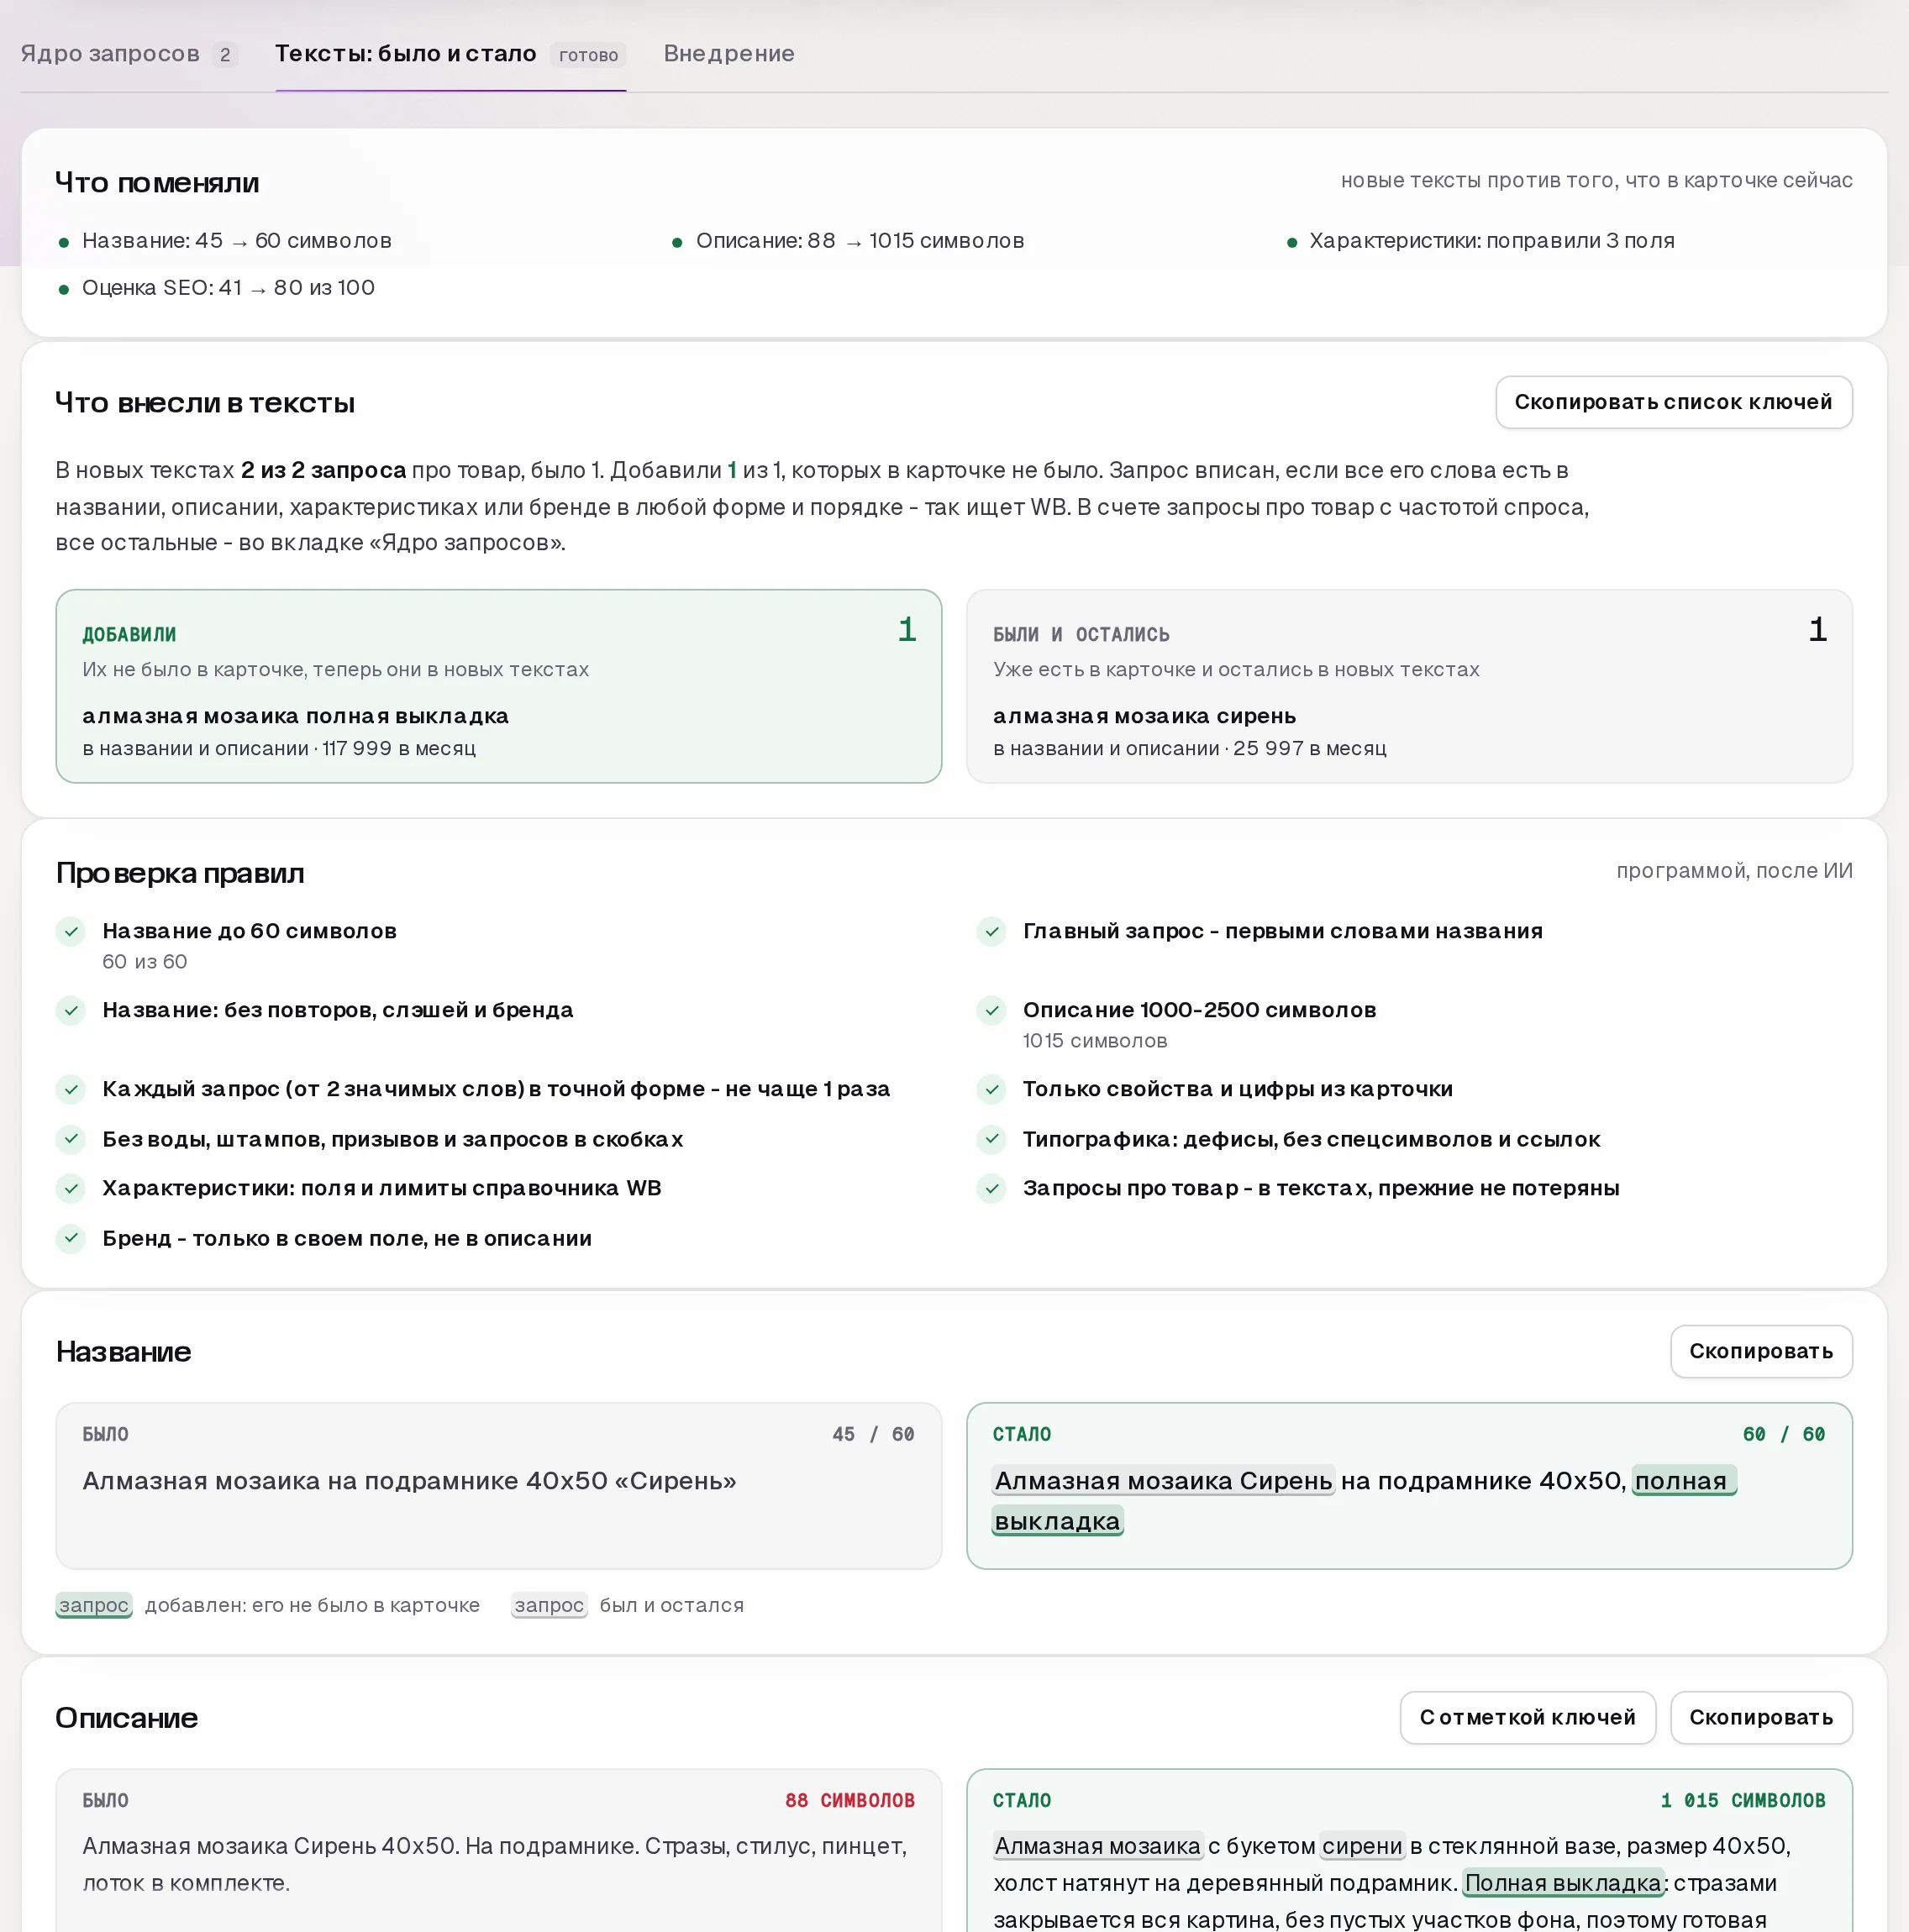Click the «программой, после ИИ» note
This screenshot has width=1909, height=1932.
1734,871
